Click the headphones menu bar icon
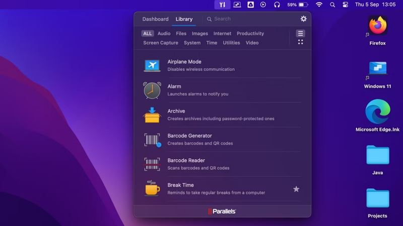 point(277,5)
